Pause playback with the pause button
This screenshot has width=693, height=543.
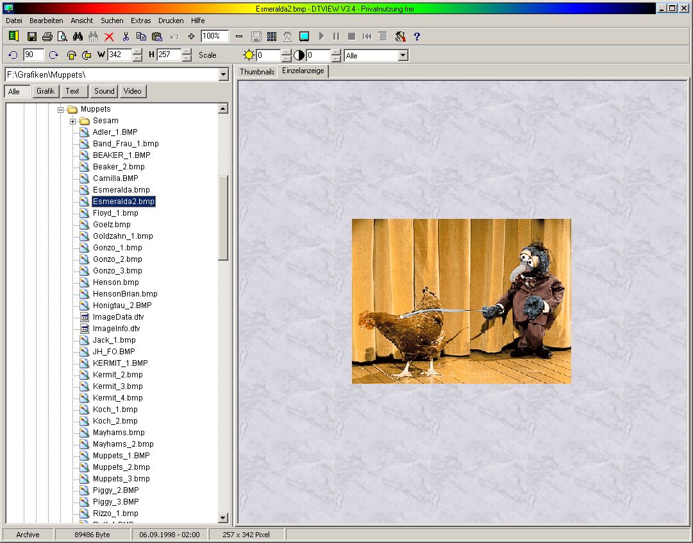click(x=337, y=37)
